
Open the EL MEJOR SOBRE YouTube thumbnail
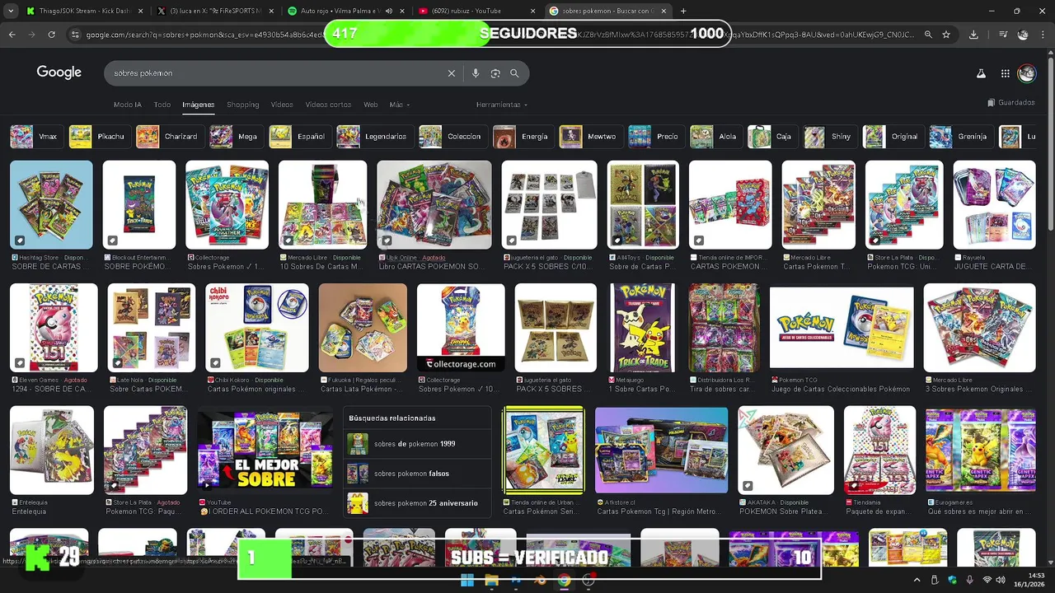[x=265, y=451]
